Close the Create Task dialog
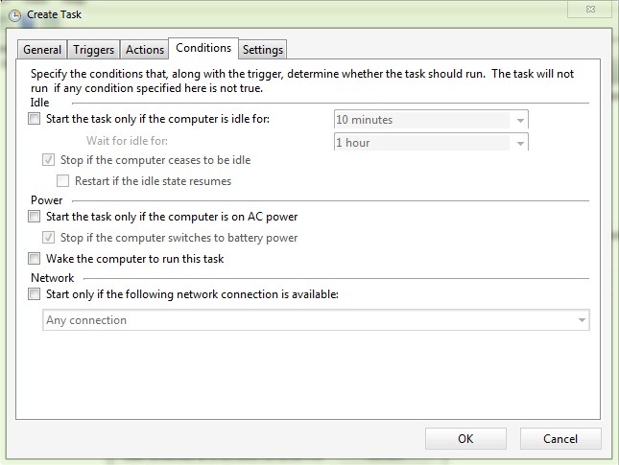The image size is (619, 465). (x=590, y=9)
